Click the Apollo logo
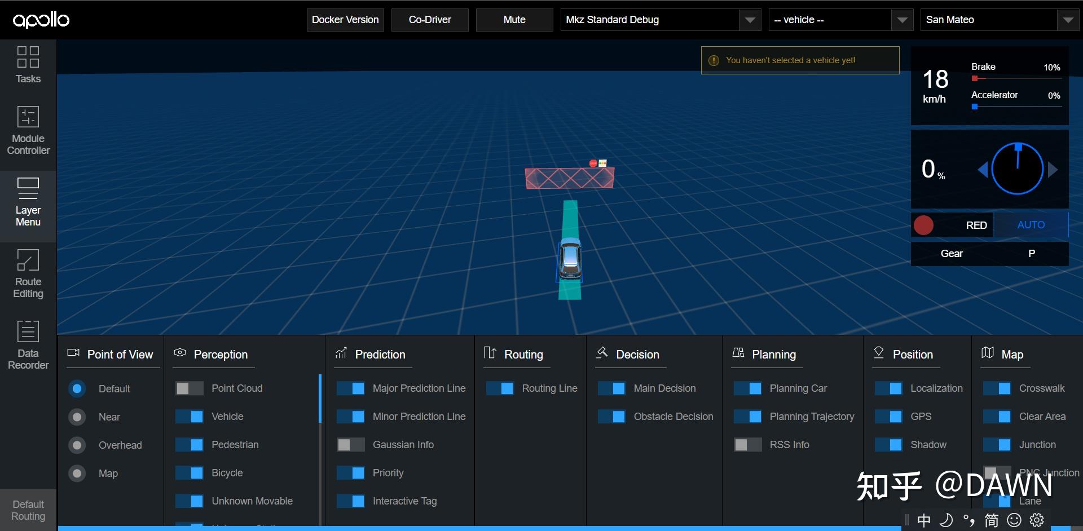 click(41, 20)
